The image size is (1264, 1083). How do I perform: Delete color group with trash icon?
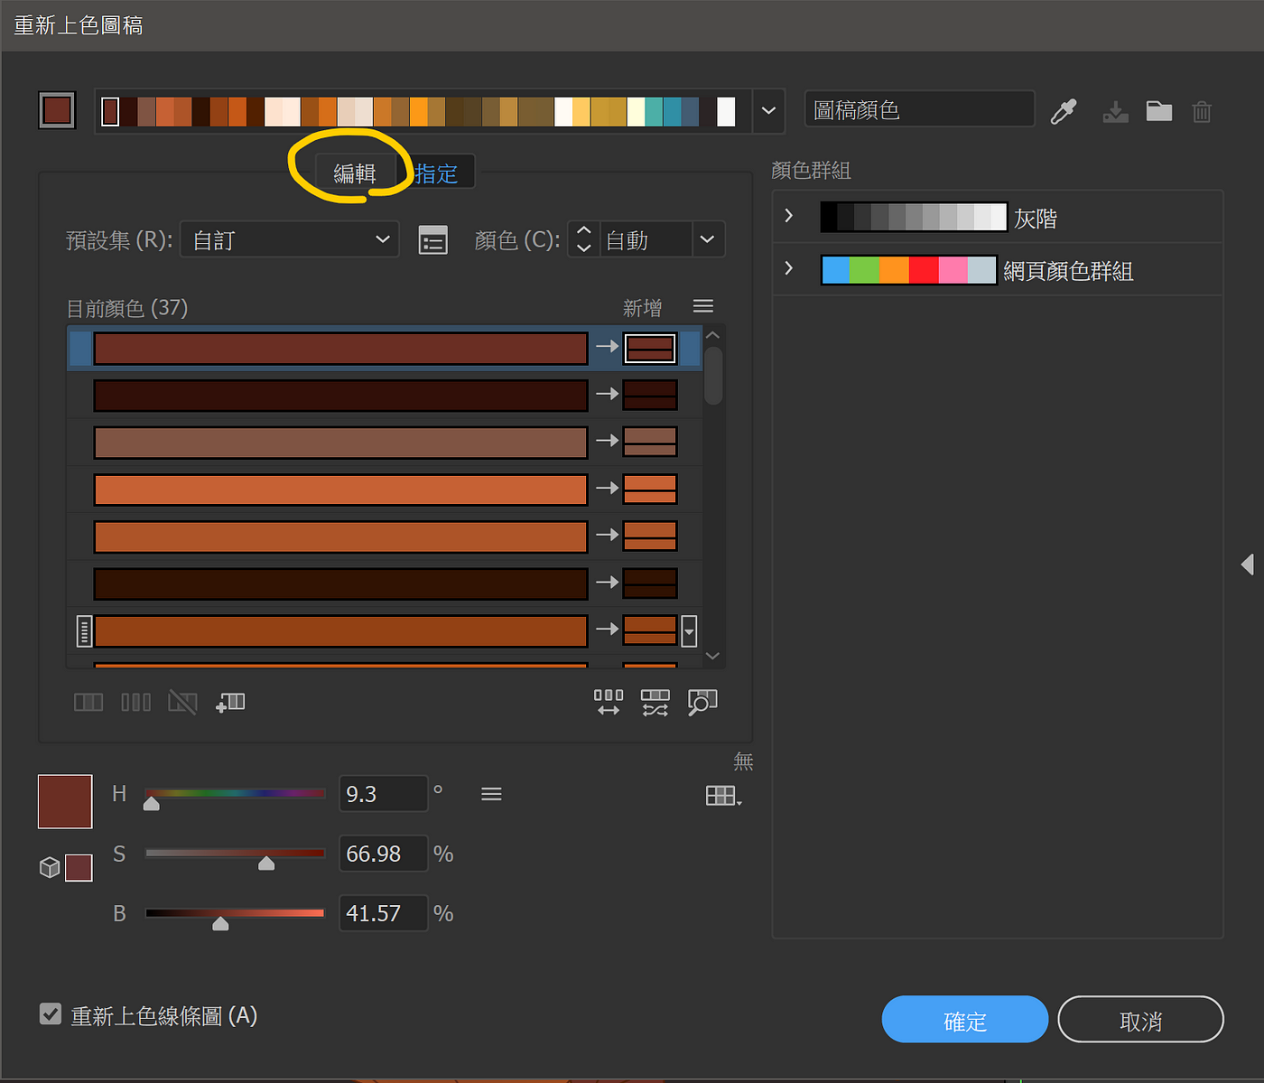1202,112
